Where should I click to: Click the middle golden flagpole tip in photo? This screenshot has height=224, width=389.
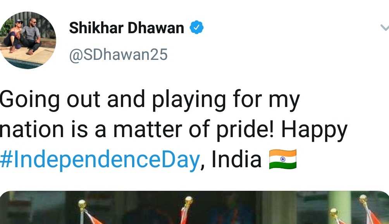(188, 200)
